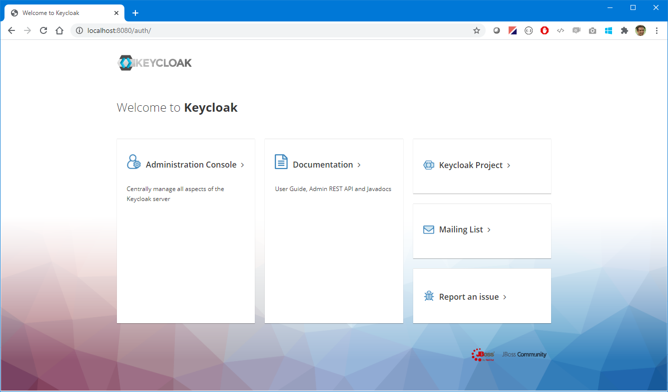Click the Documentation page icon
The height and width of the screenshot is (392, 668).
click(x=281, y=162)
